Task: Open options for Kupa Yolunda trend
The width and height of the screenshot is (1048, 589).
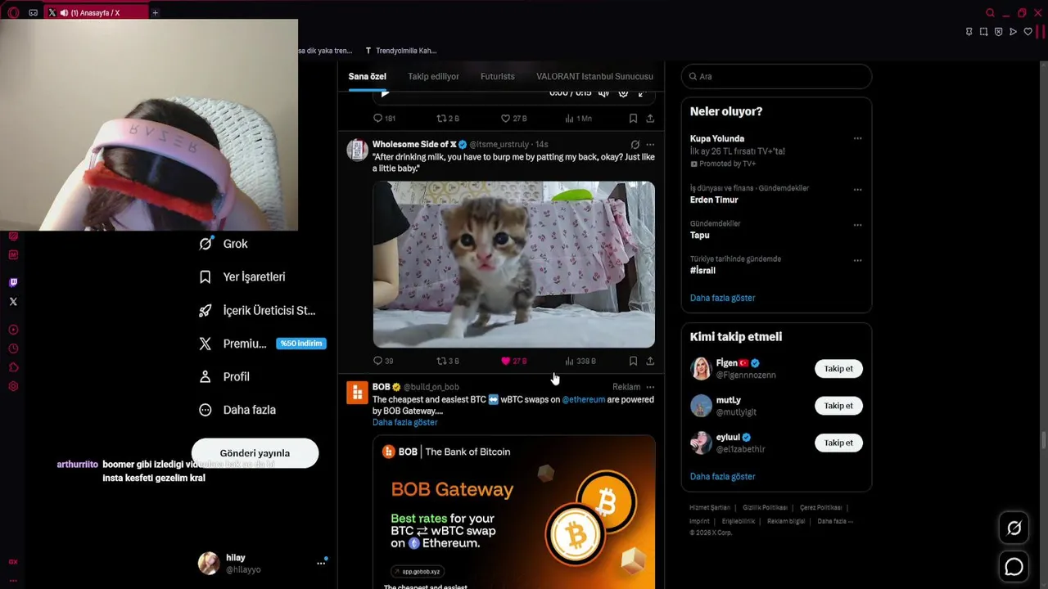Action: click(857, 138)
